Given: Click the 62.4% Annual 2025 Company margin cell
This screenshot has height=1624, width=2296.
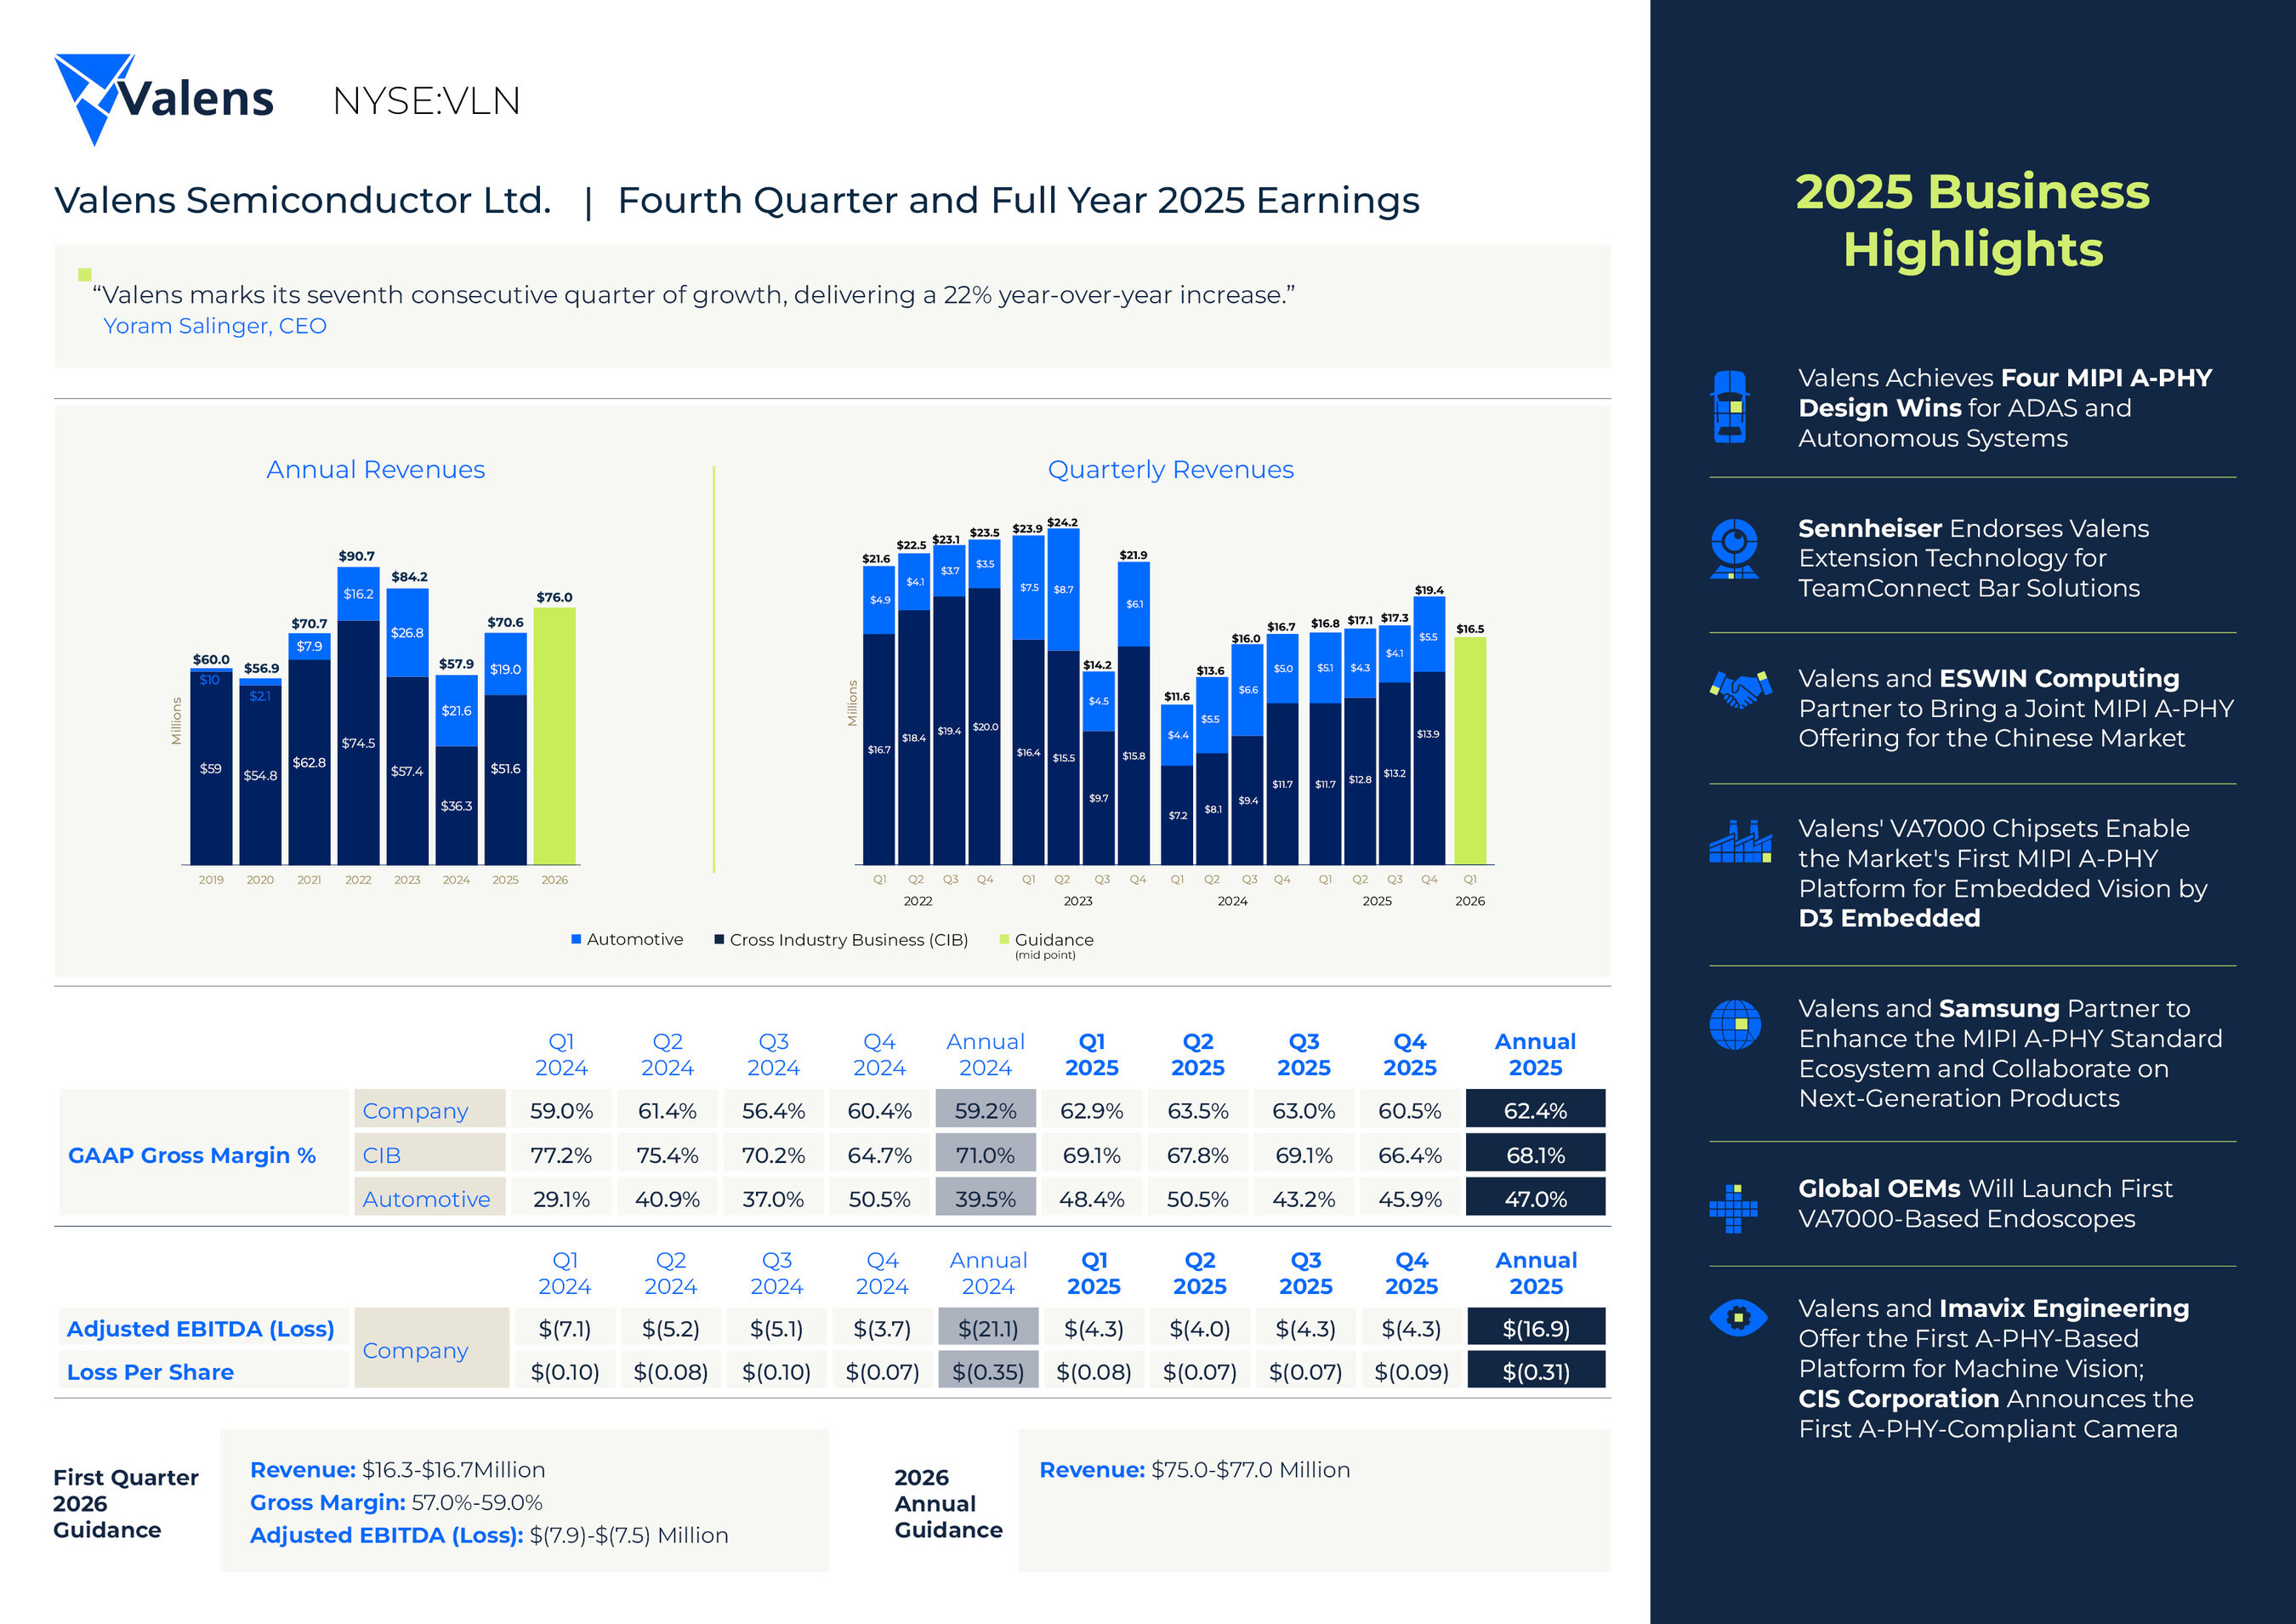Looking at the screenshot, I should (x=1534, y=1111).
